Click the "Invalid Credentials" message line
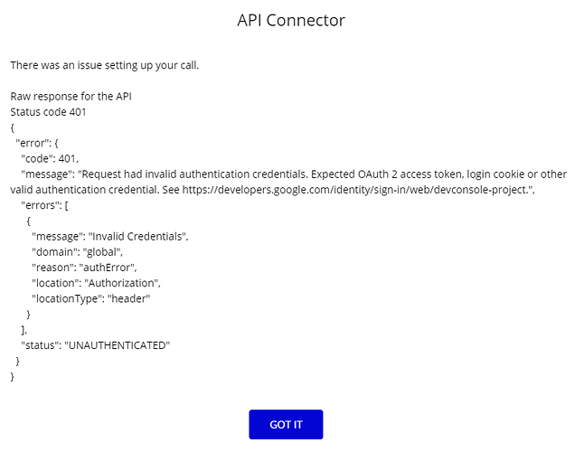Screen dimensions: 575x452 pos(110,237)
